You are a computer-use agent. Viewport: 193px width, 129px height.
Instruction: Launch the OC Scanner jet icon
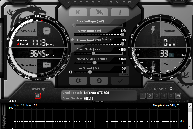click(99, 12)
